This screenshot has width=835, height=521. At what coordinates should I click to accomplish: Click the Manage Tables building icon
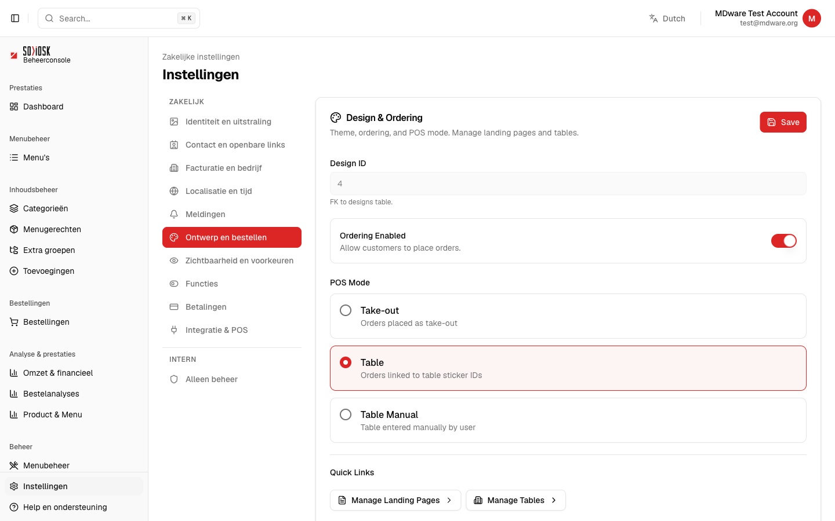click(x=478, y=500)
